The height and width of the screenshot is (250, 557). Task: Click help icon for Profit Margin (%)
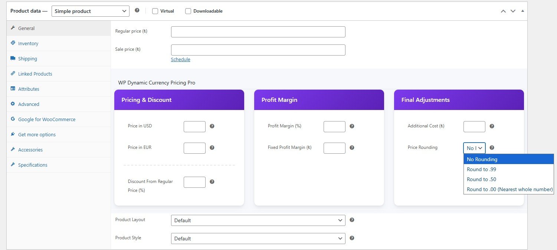[352, 126]
